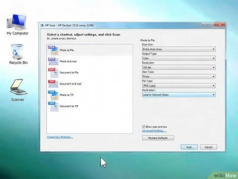Open the Output Type dropdown showing Color
The height and width of the screenshot is (179, 238).
click(178, 58)
